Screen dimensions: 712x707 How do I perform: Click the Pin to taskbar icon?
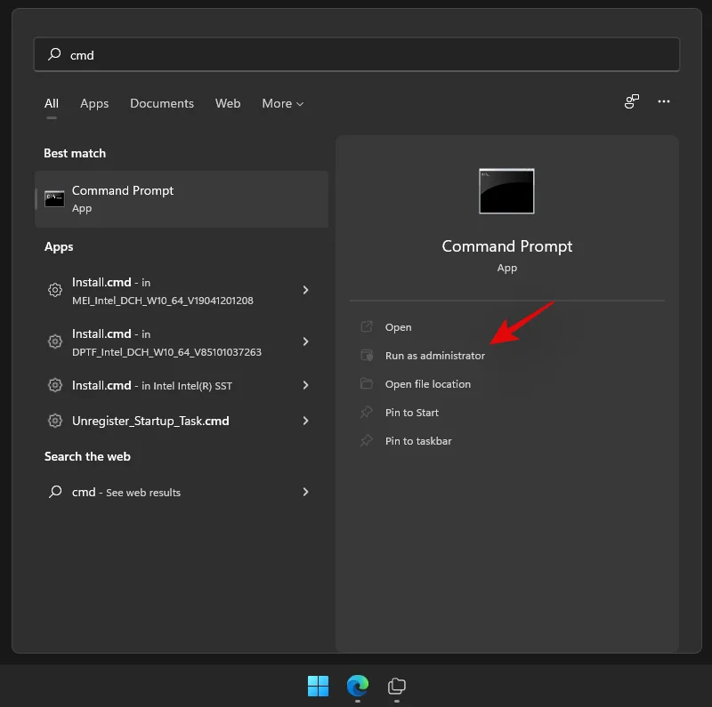point(368,440)
